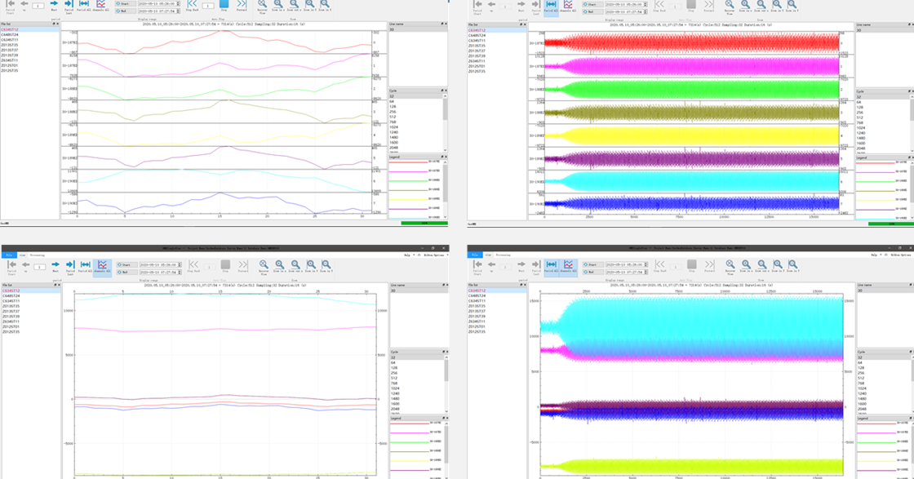Click Restore View icon in top-right window
Viewport: 914px width, 479px height.
730,5
